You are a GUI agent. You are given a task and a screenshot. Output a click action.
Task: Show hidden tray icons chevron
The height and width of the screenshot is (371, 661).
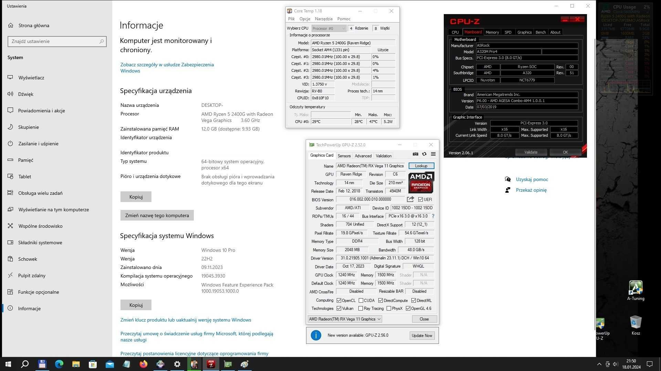pos(599,364)
